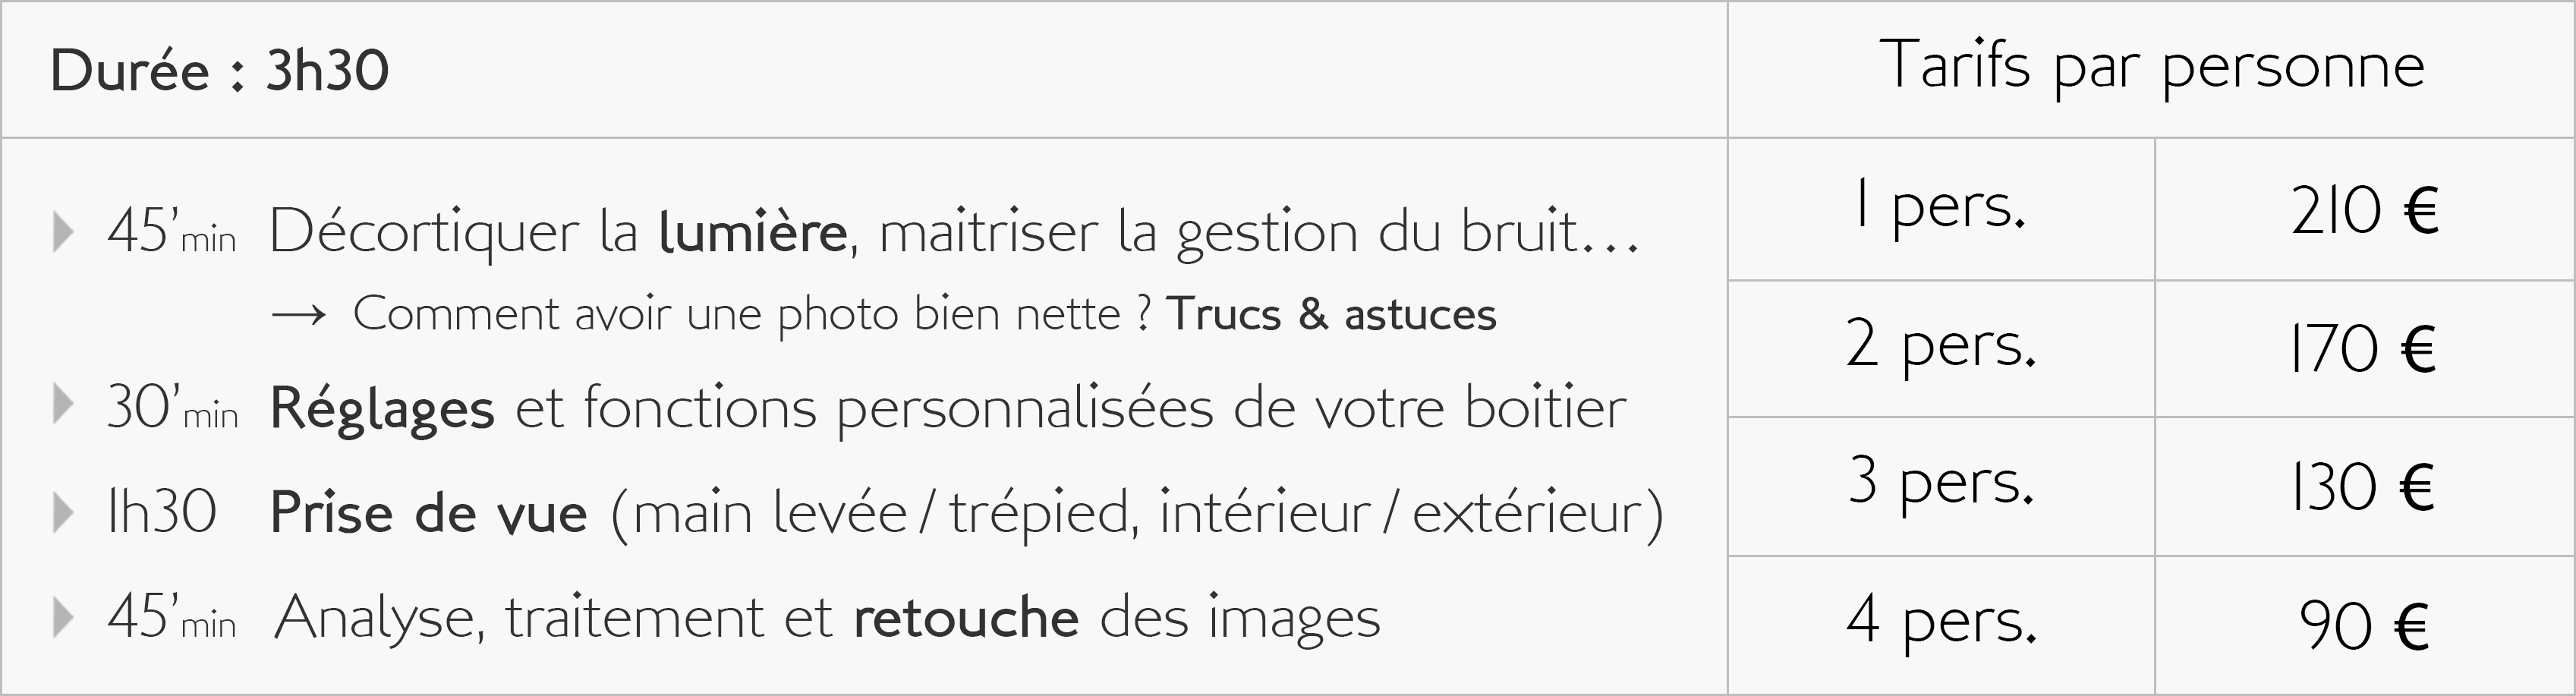Click the bold word lumière

click(x=753, y=232)
